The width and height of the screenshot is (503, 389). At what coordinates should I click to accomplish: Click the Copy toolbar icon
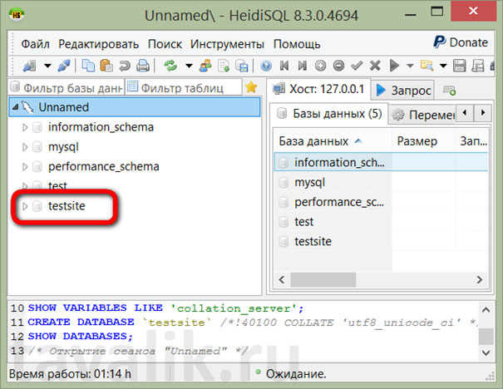point(88,66)
